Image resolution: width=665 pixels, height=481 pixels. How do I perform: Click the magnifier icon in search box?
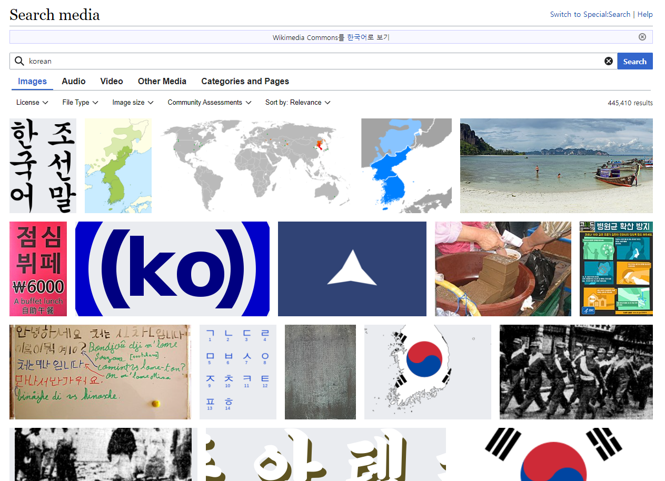[19, 61]
